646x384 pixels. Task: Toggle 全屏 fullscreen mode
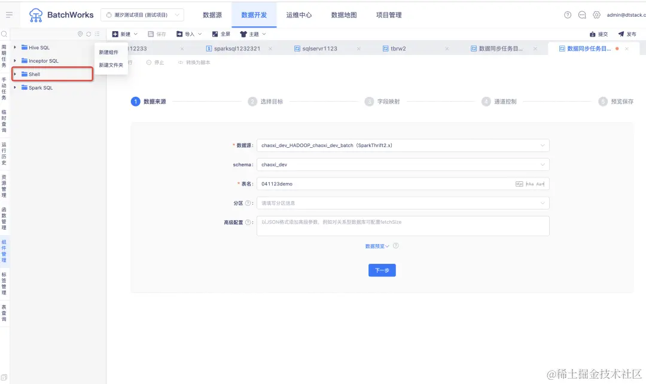point(221,34)
